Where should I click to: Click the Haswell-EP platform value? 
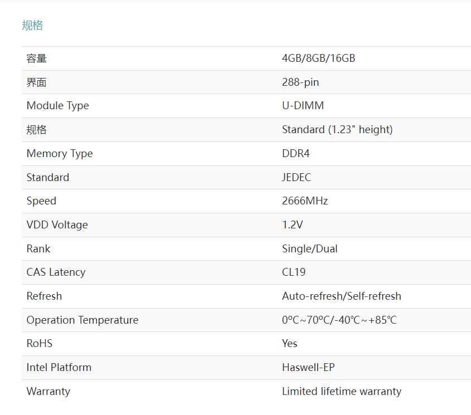pos(308,367)
